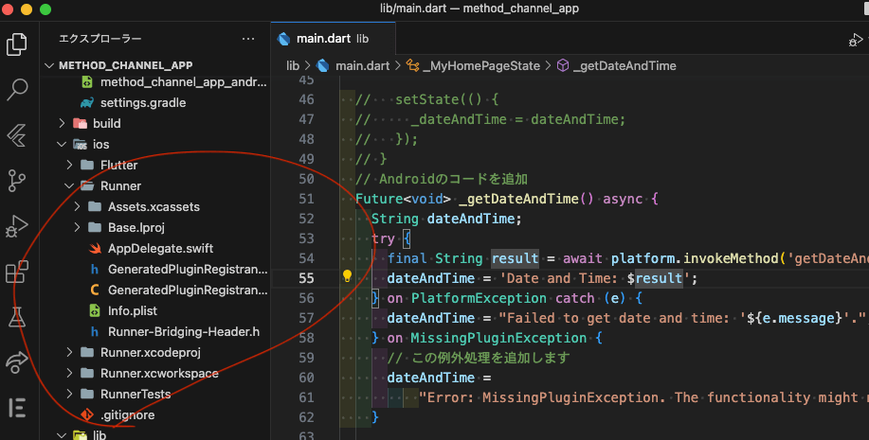This screenshot has height=440, width=869.
Task: Click 'MissingPluginException' on line 58
Action: pos(498,338)
